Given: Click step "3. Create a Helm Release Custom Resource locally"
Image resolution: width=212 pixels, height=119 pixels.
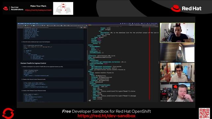Looking at the screenshot, I should coord(34,91).
